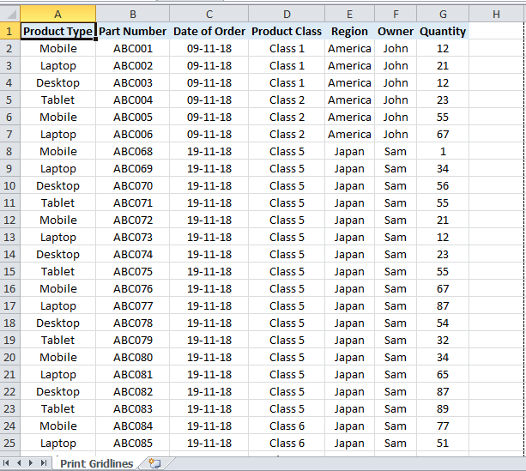This screenshot has width=526, height=471.
Task: Select column F header
Action: point(396,14)
